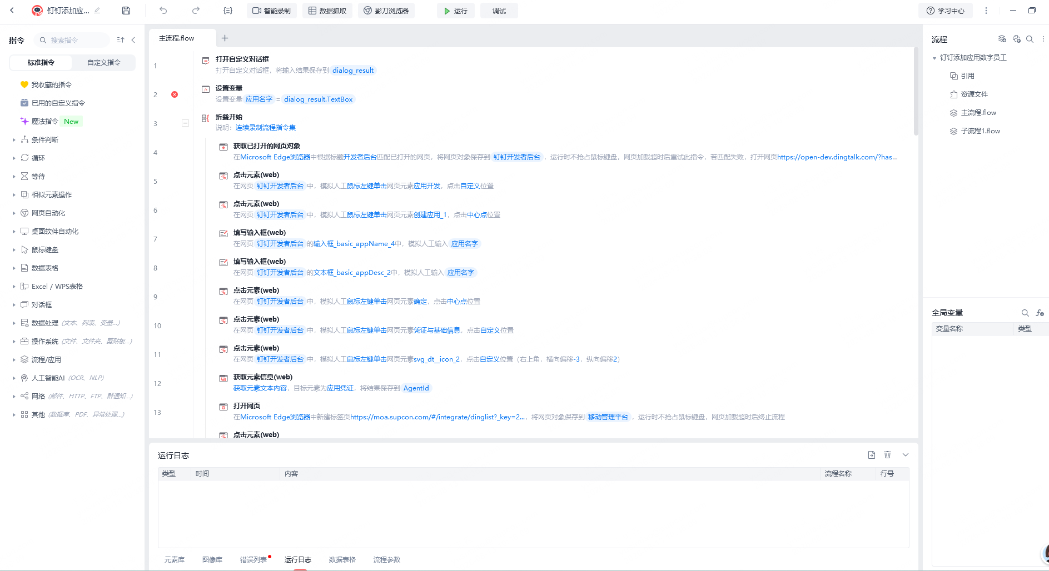Open the 学习中心 help center

[946, 11]
